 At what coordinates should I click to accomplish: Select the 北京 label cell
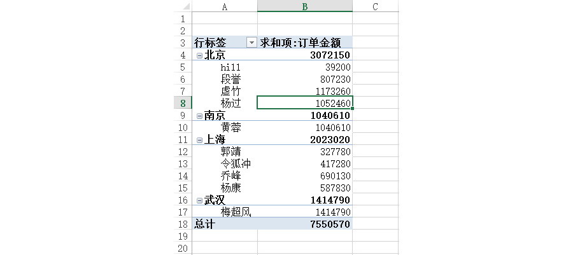(x=224, y=55)
